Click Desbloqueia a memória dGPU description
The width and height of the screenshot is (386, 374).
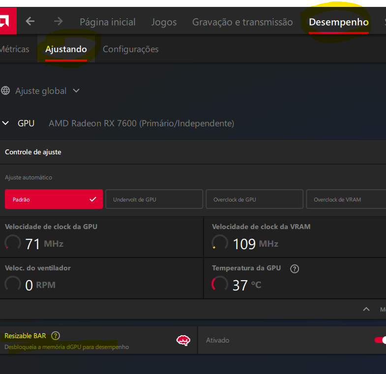[x=67, y=347]
